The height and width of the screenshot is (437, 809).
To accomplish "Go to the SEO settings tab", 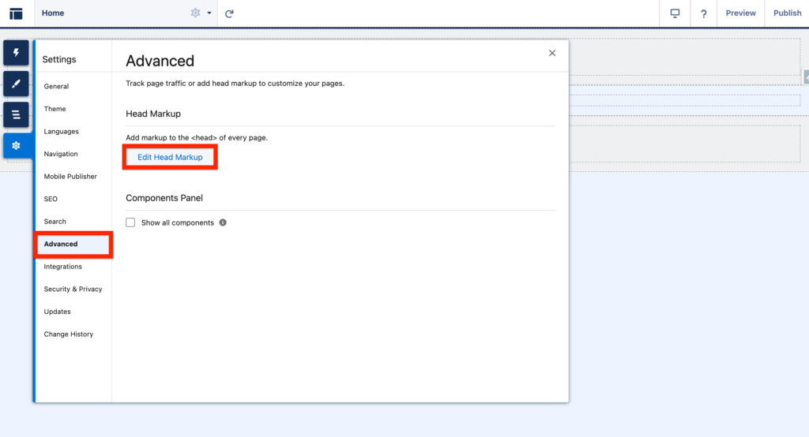I will click(x=51, y=200).
